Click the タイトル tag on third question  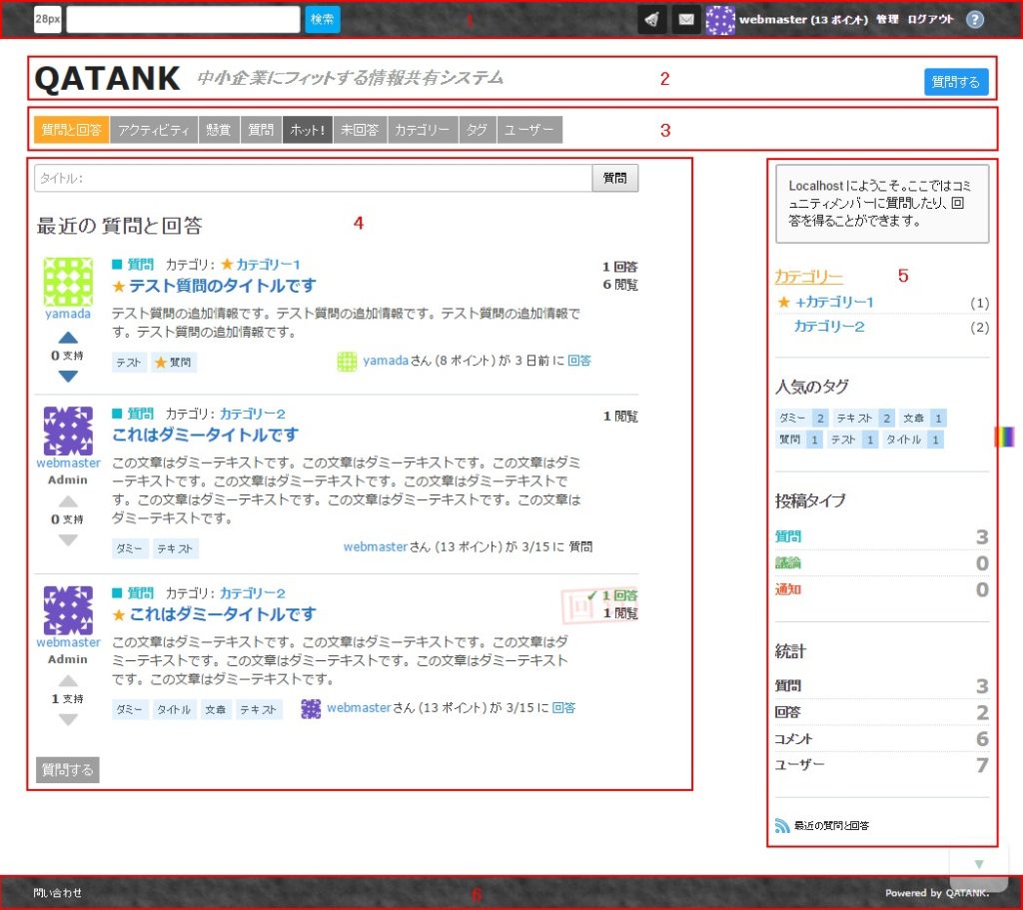coord(174,710)
